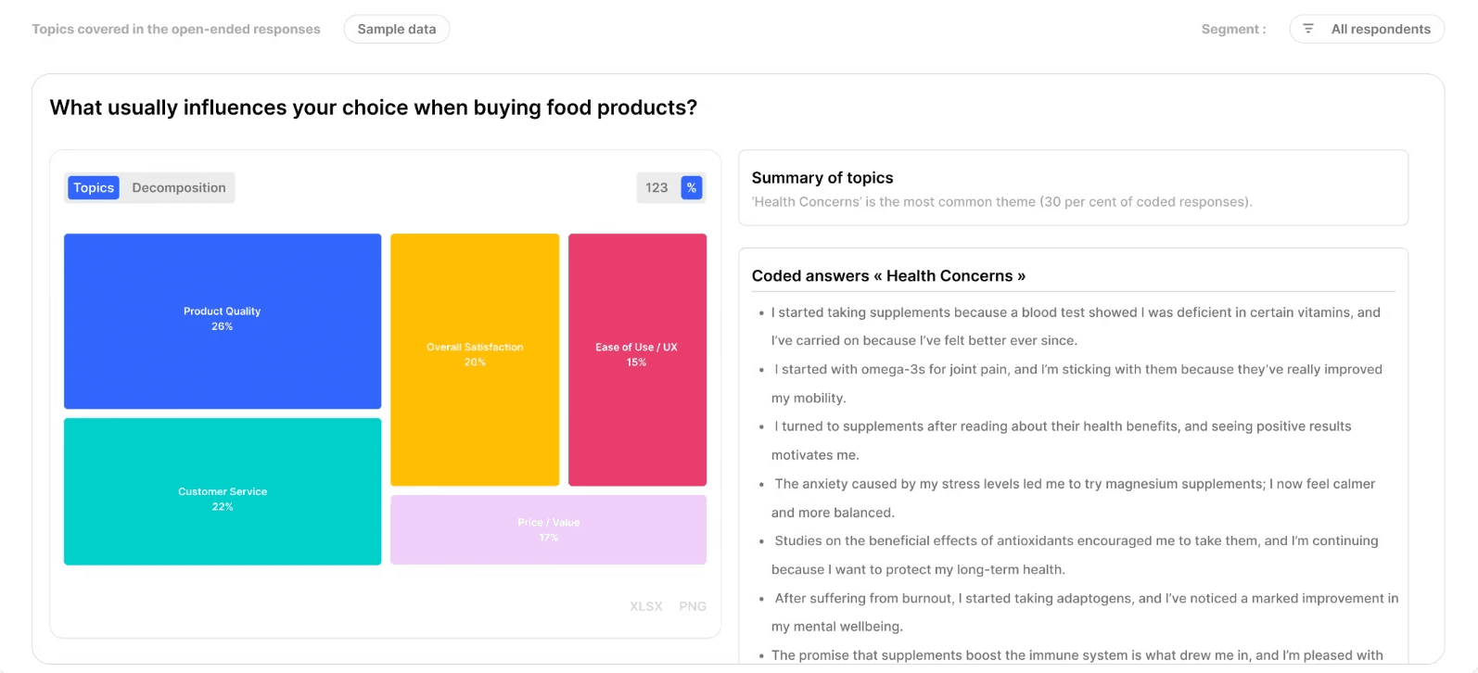
Task: Open the All respondents segment dropdown
Action: [x=1367, y=29]
